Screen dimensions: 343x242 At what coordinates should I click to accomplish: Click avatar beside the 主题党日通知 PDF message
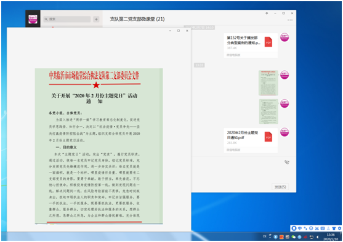(x=284, y=132)
